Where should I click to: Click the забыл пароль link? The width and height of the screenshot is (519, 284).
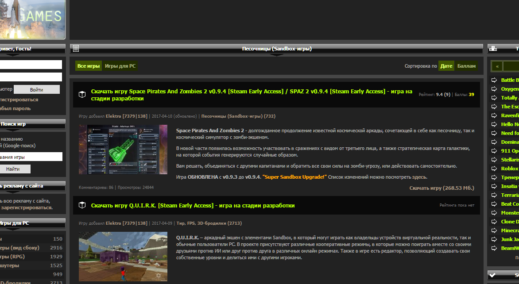point(15,108)
